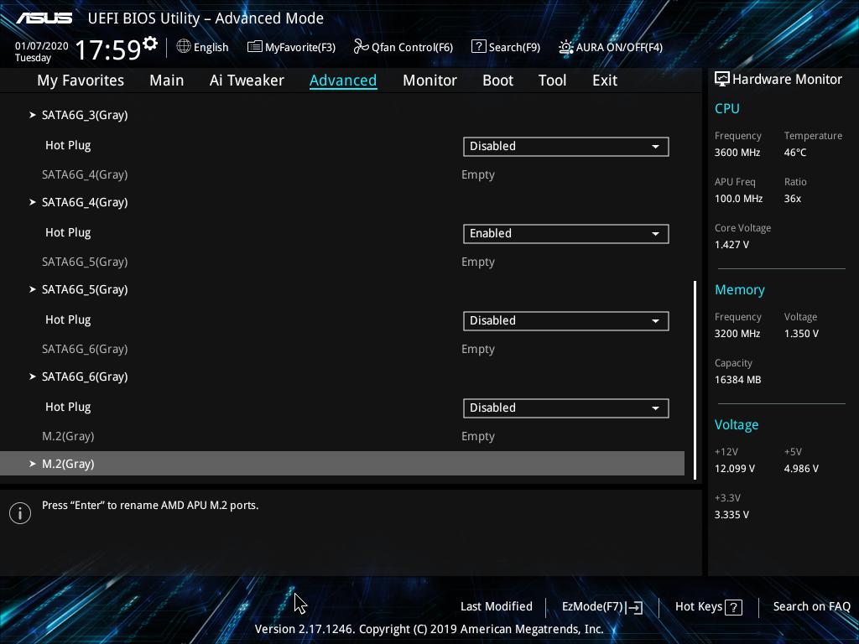Image resolution: width=859 pixels, height=644 pixels.
Task: Open Search on FAQ link
Action: 811,606
